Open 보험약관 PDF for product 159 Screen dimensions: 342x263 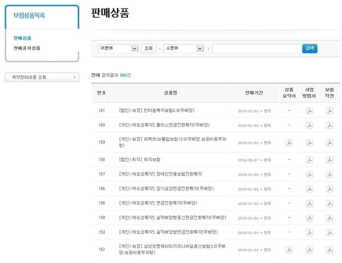329,143
